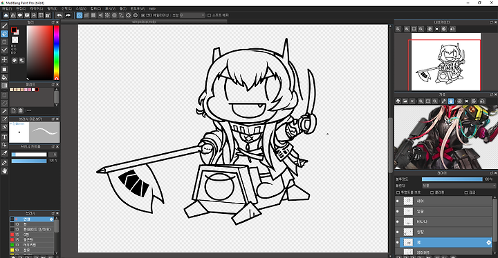
Task: Hide the 헤어 layer
Action: [397, 201]
